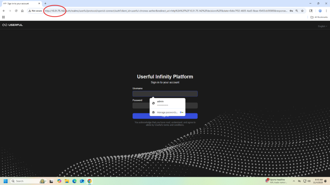The height and width of the screenshot is (185, 330).
Task: Go to browser home page icon
Action: (22, 11)
